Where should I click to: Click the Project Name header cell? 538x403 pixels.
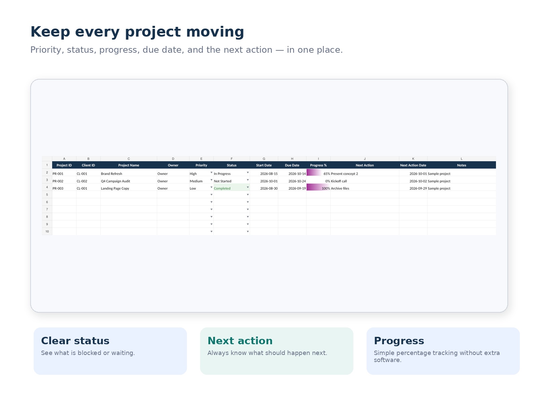(129, 165)
